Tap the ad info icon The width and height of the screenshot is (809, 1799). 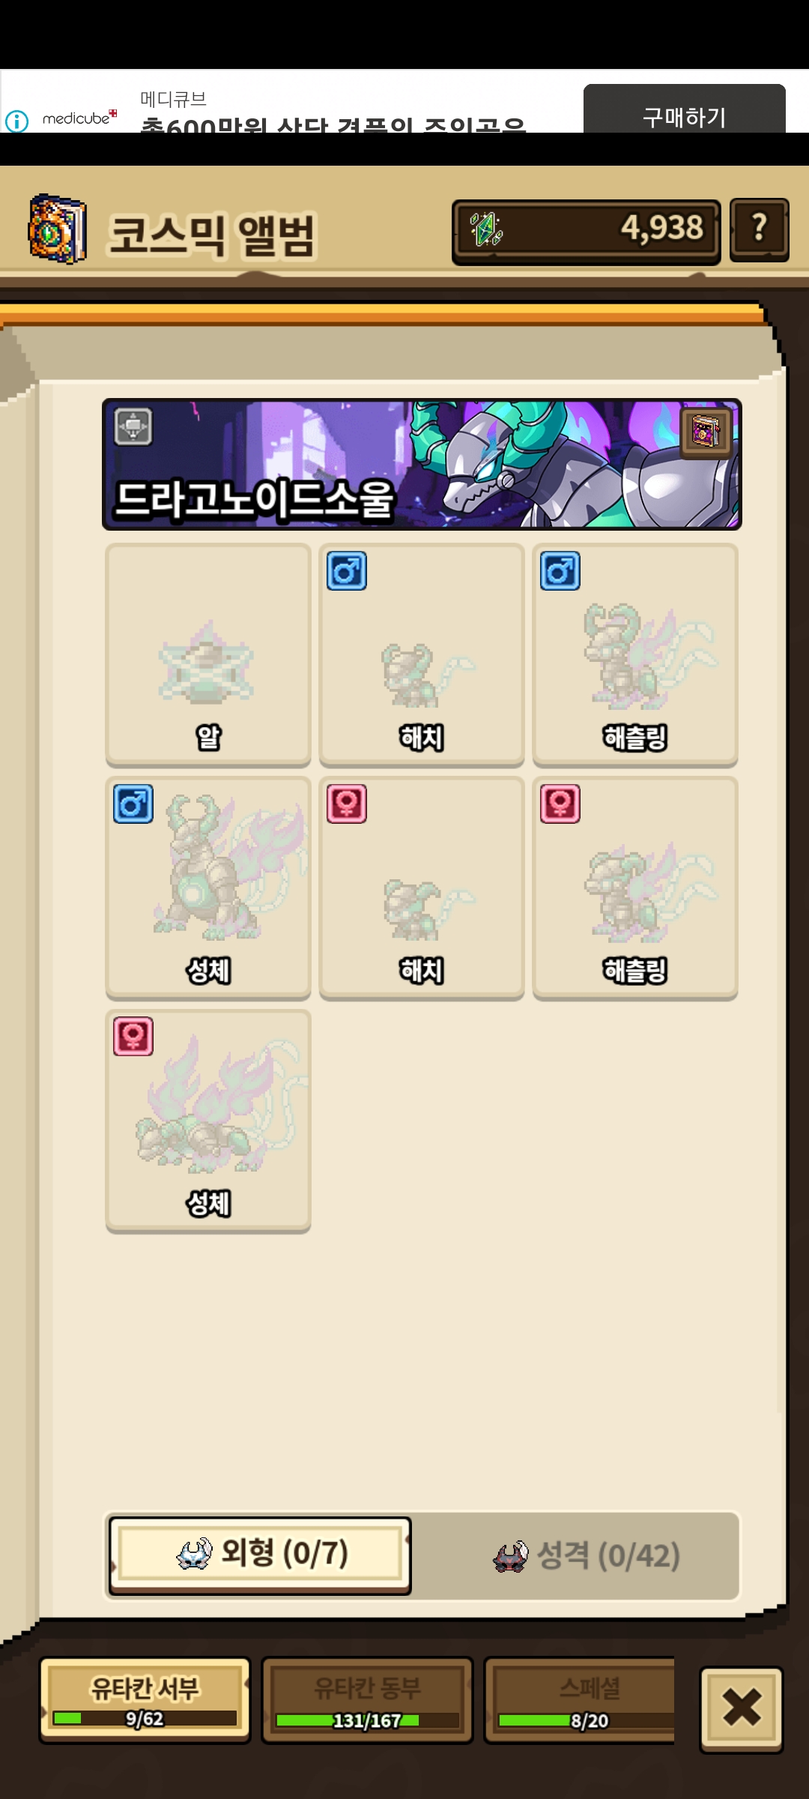tap(16, 121)
